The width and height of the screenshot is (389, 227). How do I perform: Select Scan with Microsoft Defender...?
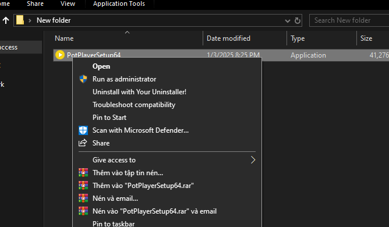pos(167,130)
